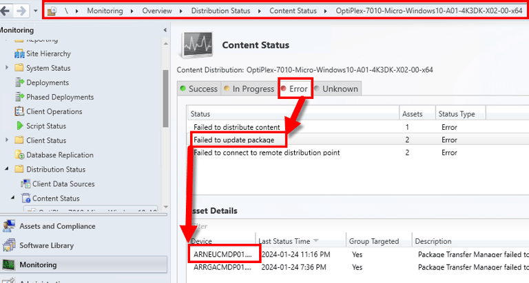Open the navigation history dropdown arrow
This screenshot has width=529, height=283.
[x=35, y=11]
